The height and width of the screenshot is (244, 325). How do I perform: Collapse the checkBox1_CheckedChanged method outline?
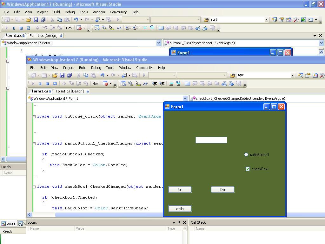[34, 187]
